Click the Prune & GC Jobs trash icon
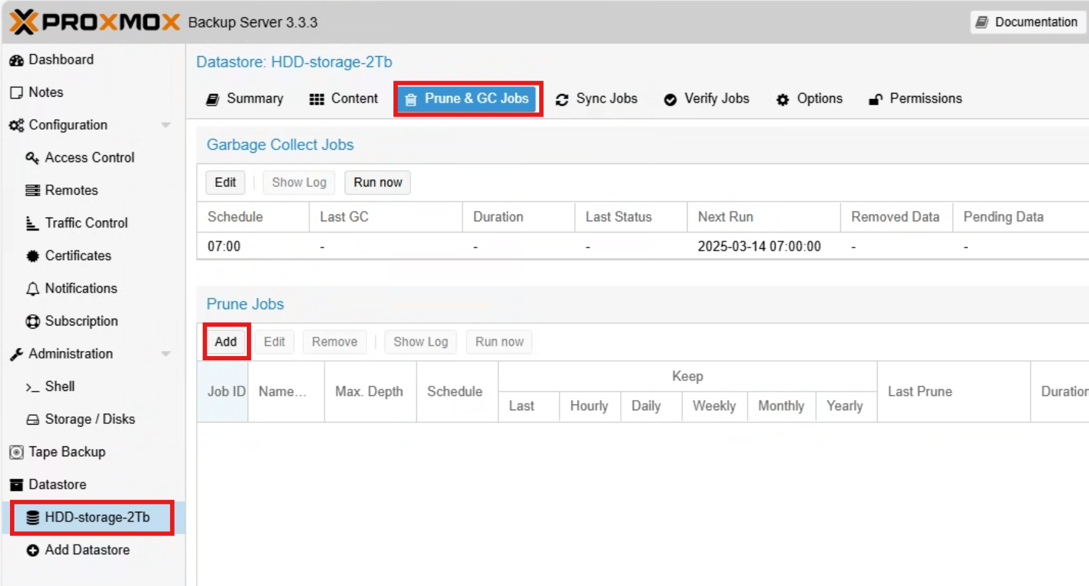 coord(411,99)
